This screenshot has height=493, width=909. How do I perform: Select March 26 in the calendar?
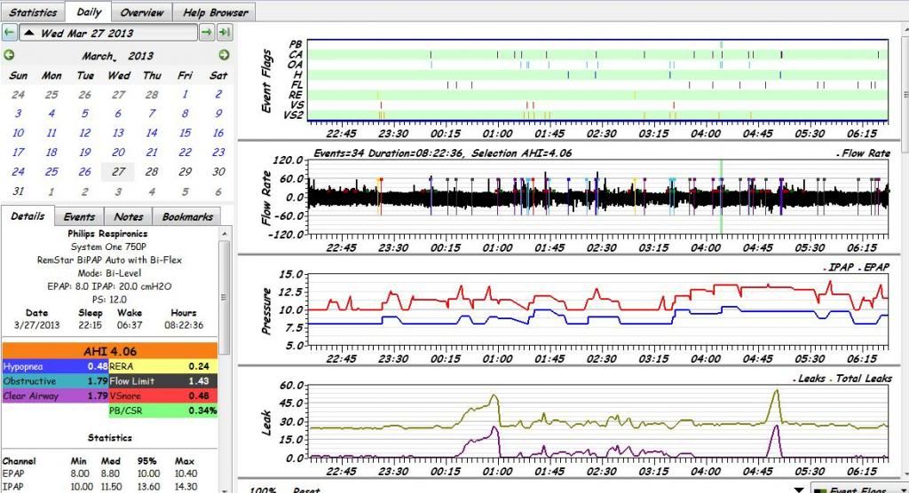[85, 171]
